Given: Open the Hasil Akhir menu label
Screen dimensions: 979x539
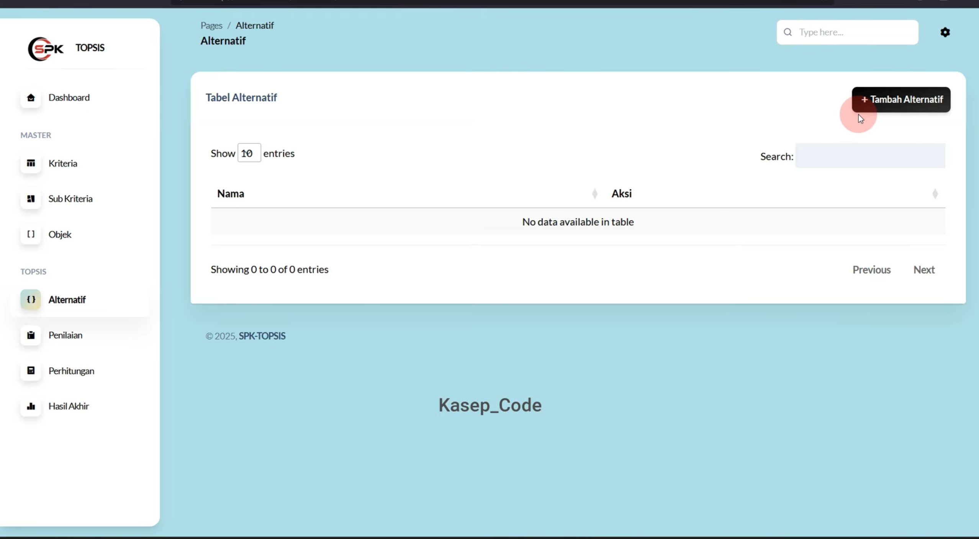Looking at the screenshot, I should click(69, 406).
